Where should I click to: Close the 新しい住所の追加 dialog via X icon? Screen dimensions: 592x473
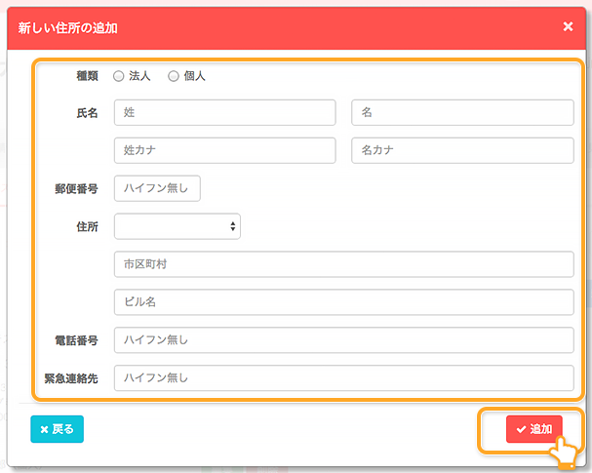coord(568,26)
